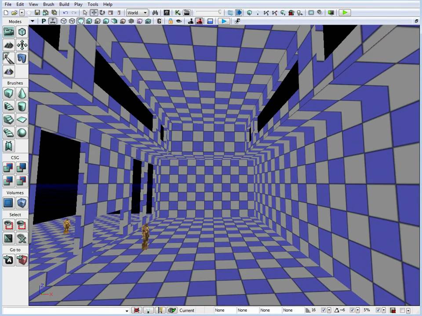
Task: Go to builder brush with red cube icon
Action: click(22, 260)
